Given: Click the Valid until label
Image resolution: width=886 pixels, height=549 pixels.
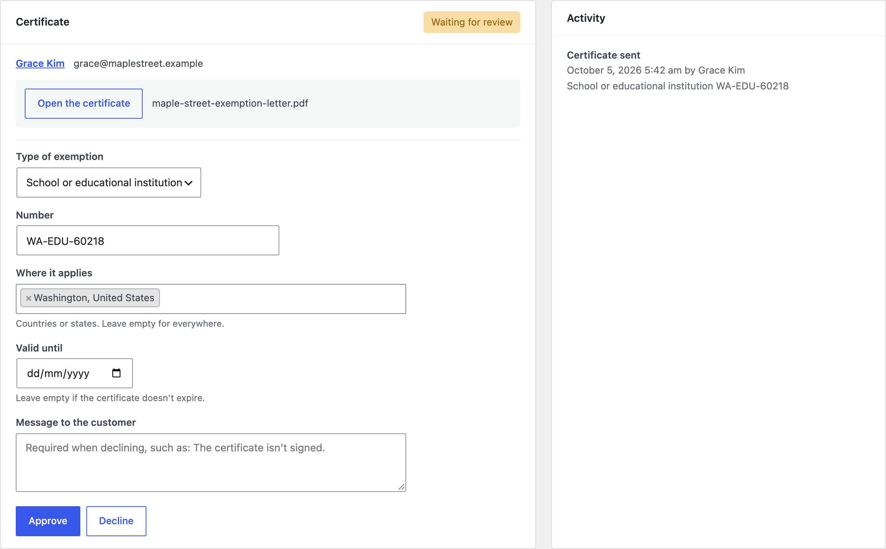Looking at the screenshot, I should pos(39,348).
